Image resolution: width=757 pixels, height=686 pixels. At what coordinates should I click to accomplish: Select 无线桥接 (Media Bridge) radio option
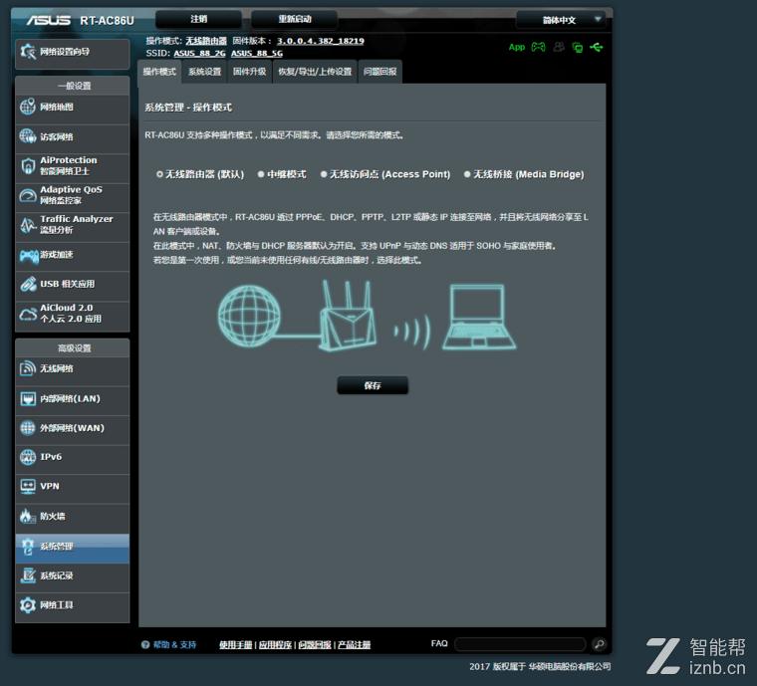click(467, 174)
